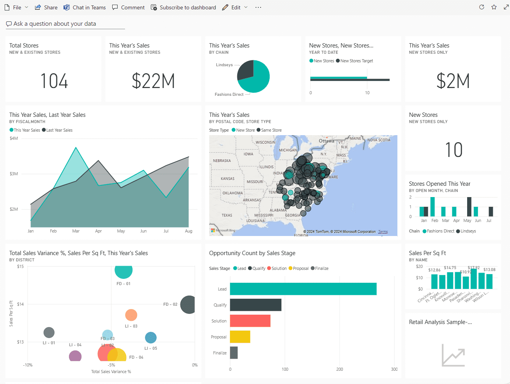Refresh the dashboard with the circular arrow icon
Screen dimensions: 510x384
tap(482, 7)
